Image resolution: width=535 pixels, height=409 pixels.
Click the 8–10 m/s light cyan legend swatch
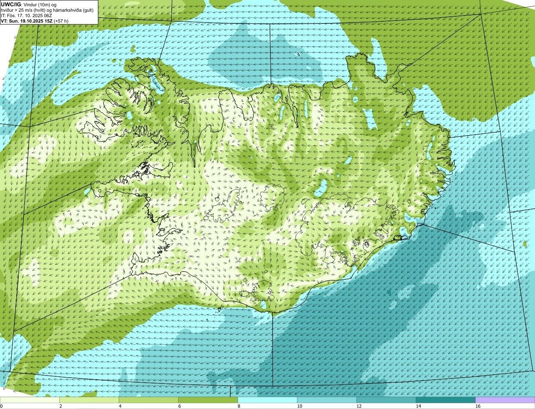coord(267,400)
